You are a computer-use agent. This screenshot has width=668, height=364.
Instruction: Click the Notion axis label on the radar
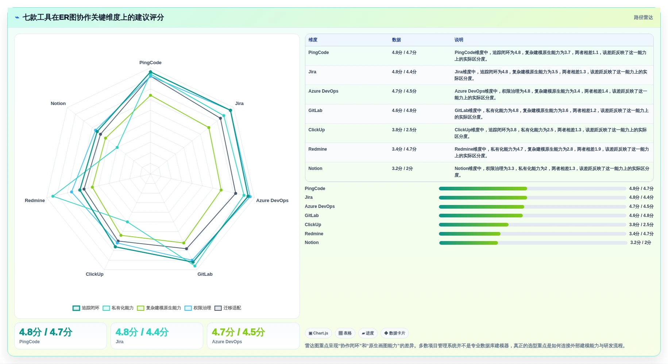coord(58,104)
